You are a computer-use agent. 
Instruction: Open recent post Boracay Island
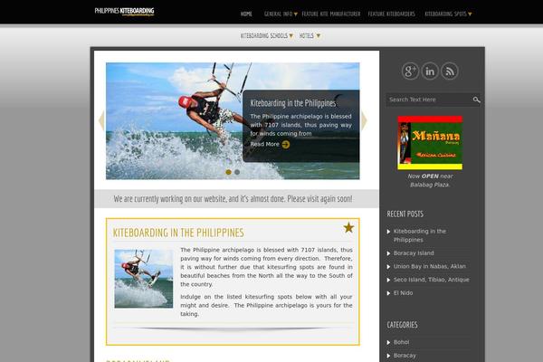click(414, 253)
